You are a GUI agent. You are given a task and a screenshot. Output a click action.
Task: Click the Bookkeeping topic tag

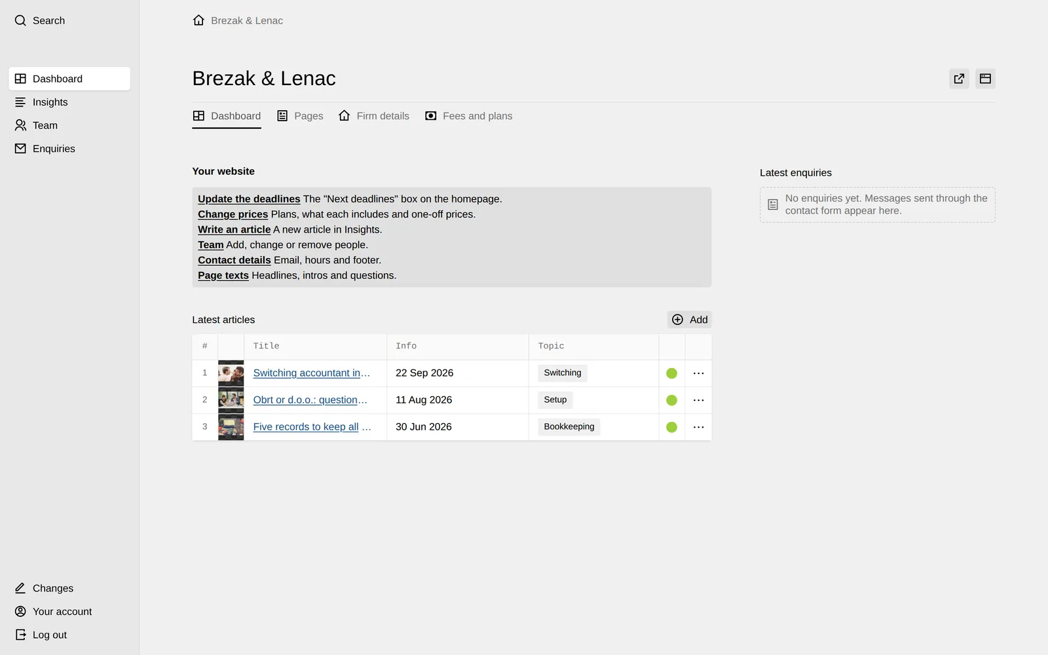[569, 426]
